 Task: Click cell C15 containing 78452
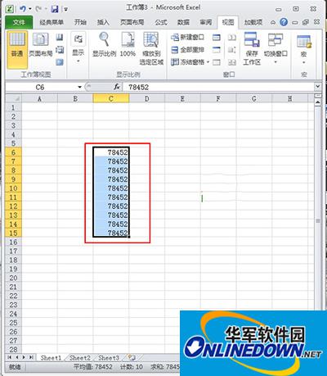coord(111,233)
